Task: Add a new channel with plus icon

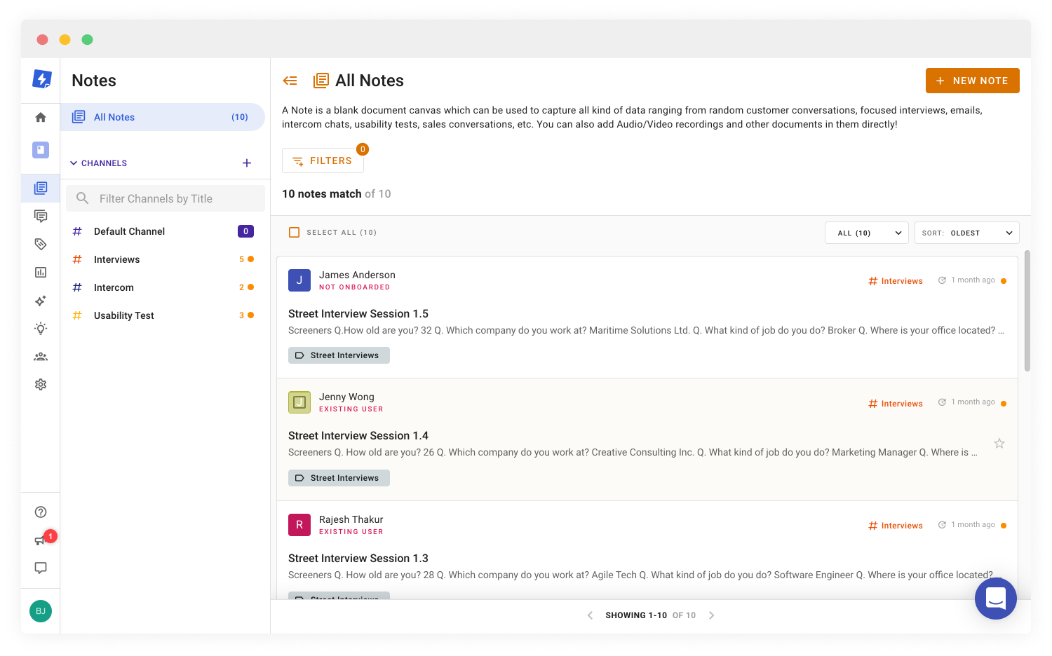Action: tap(247, 163)
